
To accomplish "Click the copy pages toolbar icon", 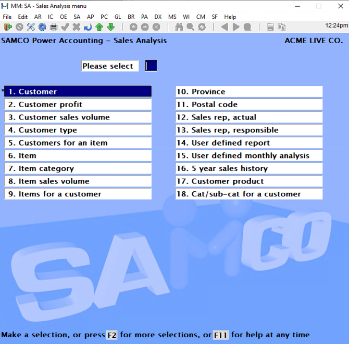I will 282,27.
